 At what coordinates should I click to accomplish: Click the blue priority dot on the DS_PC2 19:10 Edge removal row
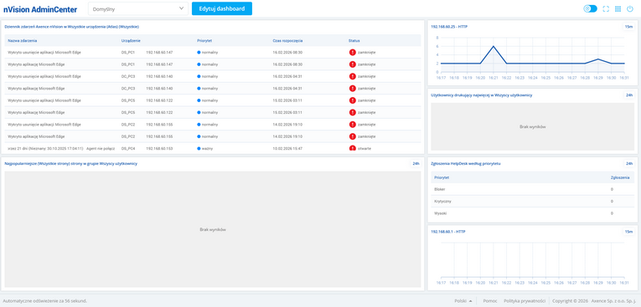[x=199, y=124]
